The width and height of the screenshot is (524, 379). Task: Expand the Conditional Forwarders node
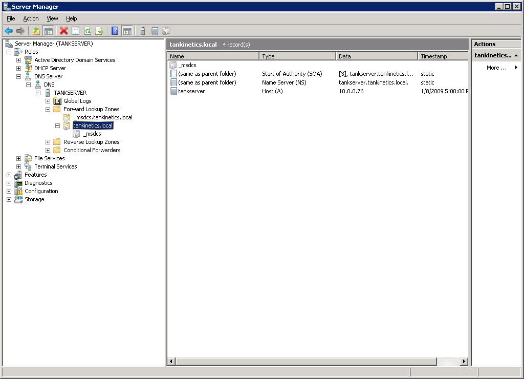pyautogui.click(x=48, y=150)
